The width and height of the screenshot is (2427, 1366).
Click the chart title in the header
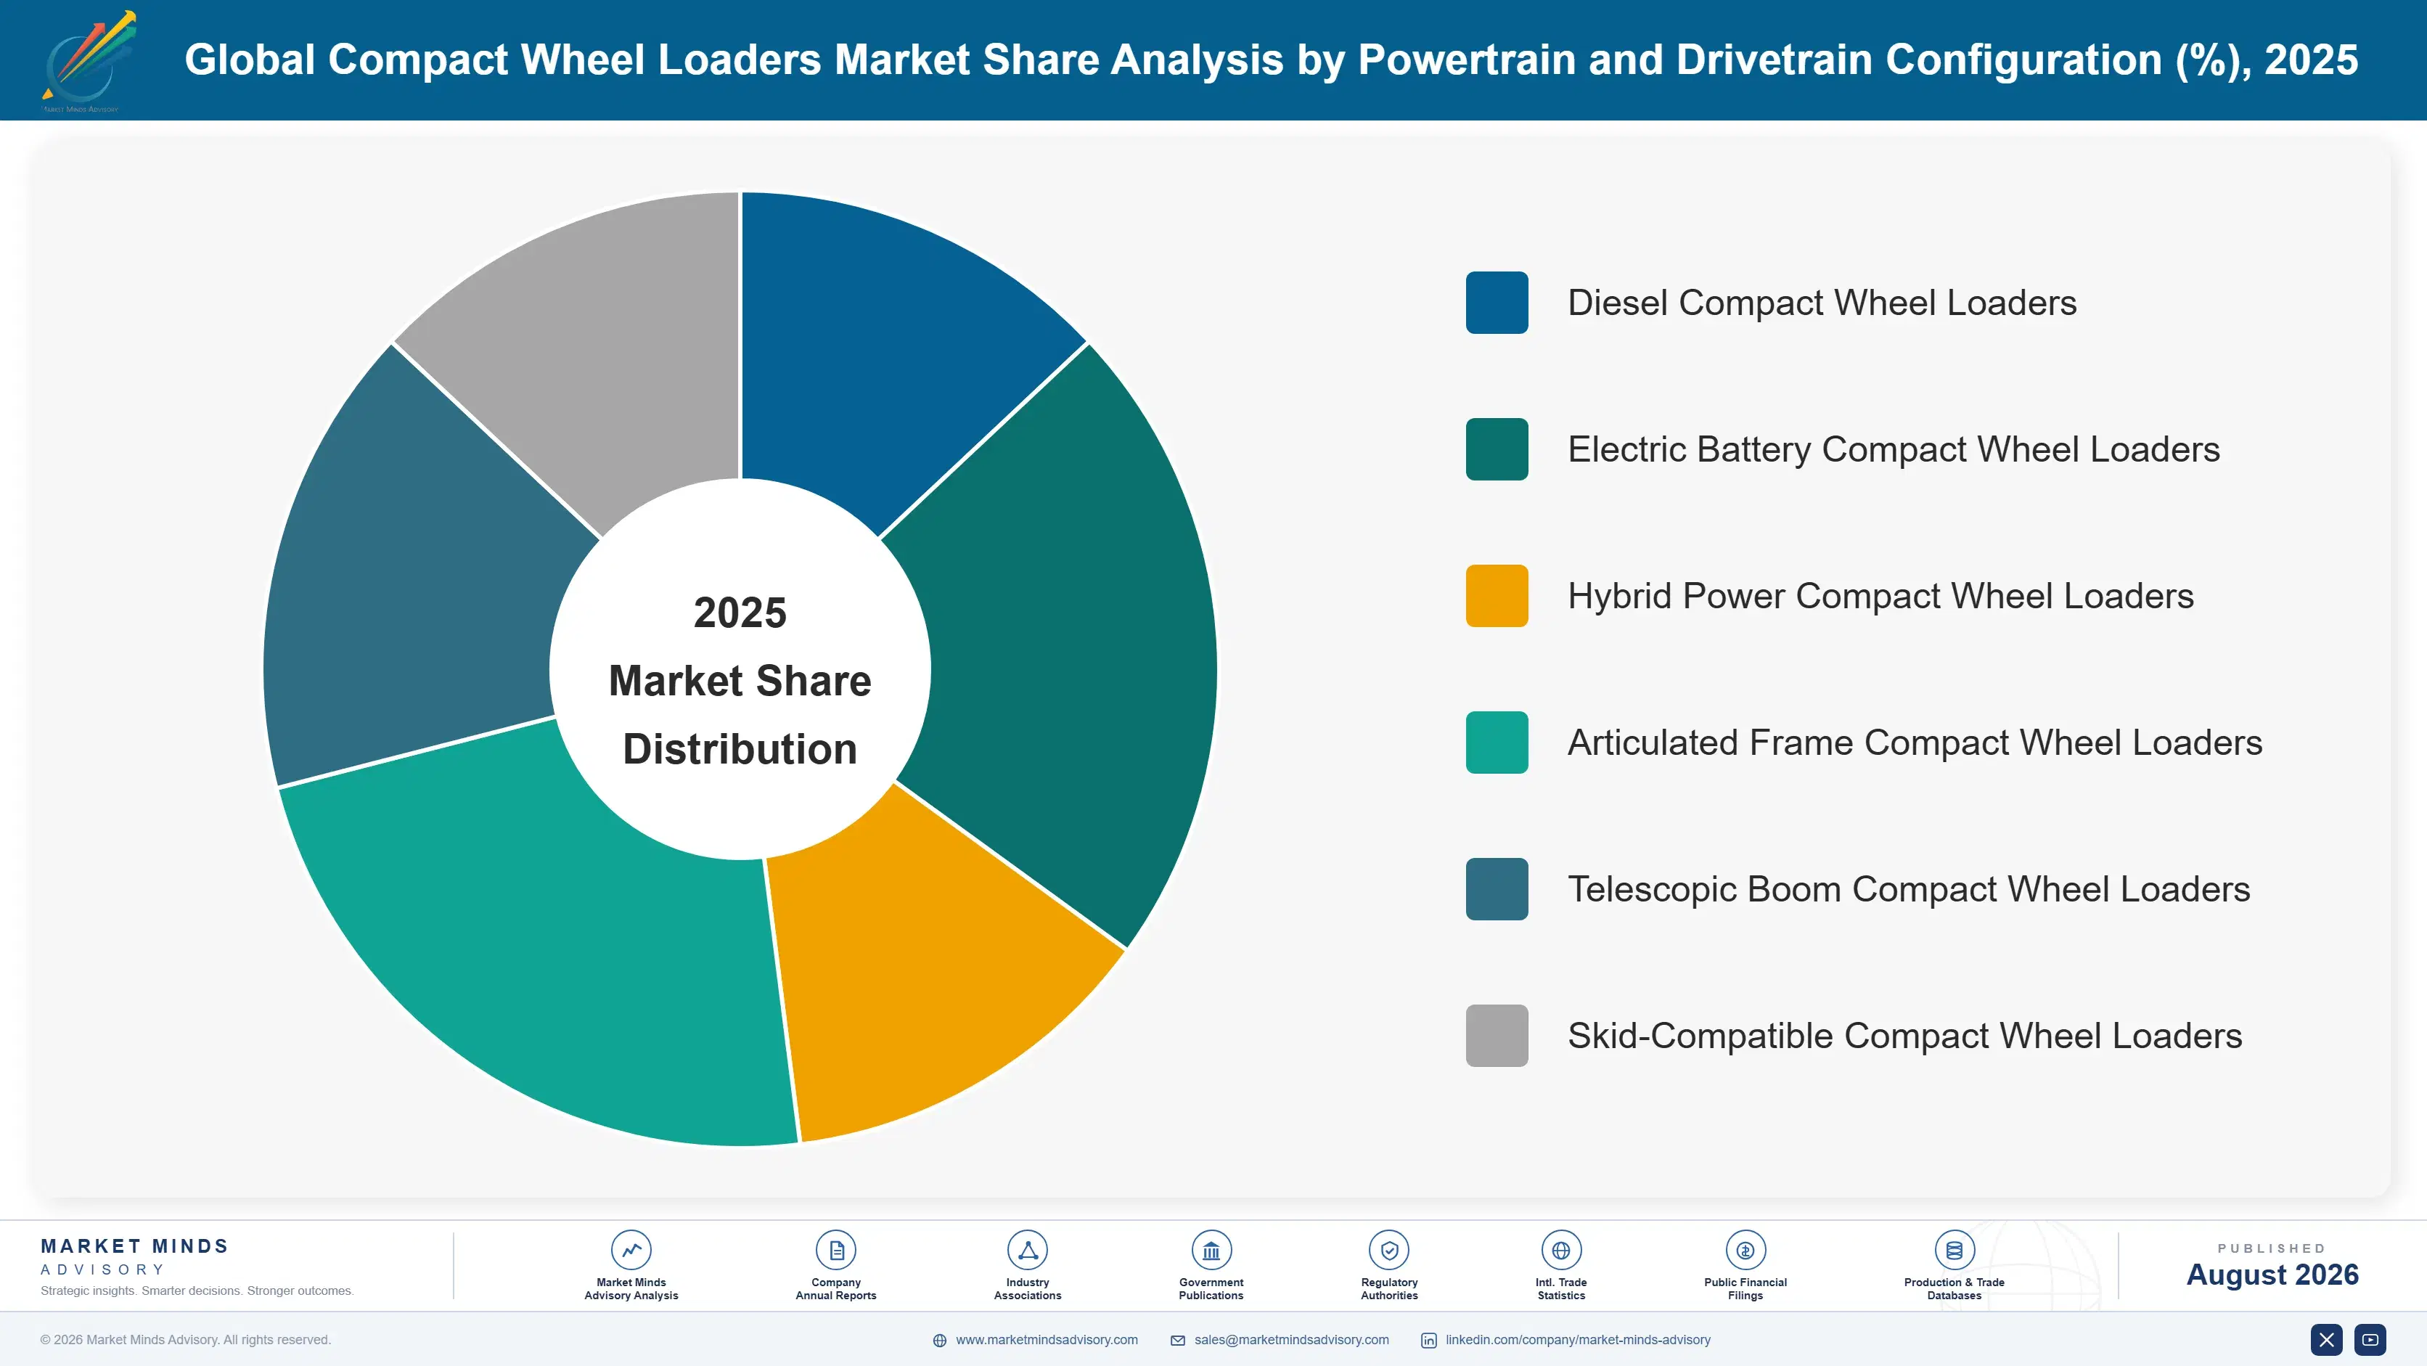[x=1271, y=60]
